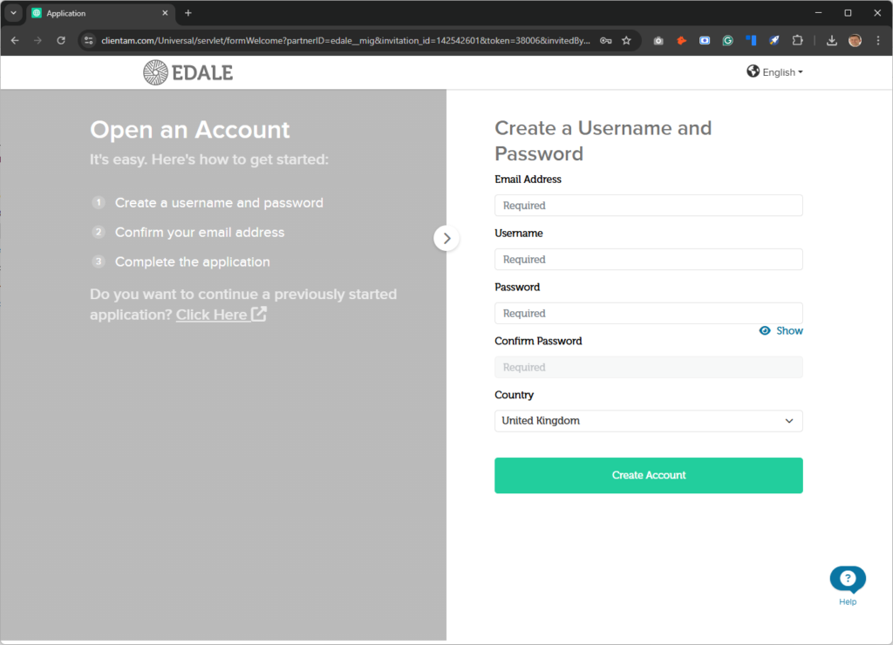Image resolution: width=893 pixels, height=645 pixels.
Task: Focus the Password input field
Action: (649, 314)
